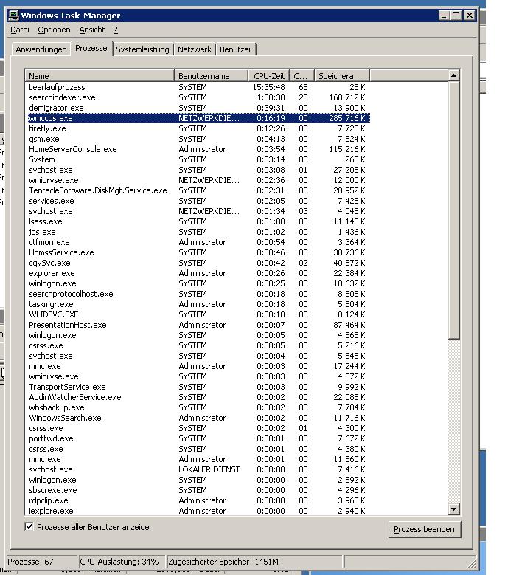505x575 pixels.
Task: Select the WLIDSVC.EXE process
Action: (198, 314)
